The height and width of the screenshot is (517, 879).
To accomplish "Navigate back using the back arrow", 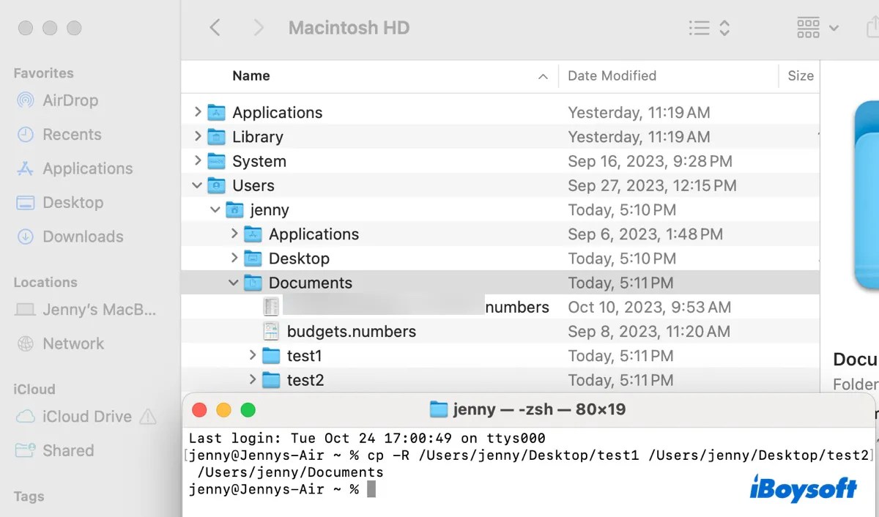I will [x=215, y=27].
